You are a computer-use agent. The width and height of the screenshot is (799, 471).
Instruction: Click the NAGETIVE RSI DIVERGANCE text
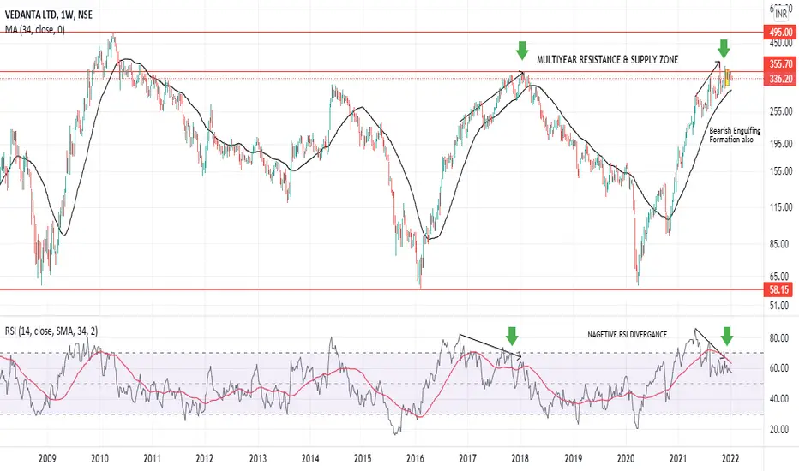628,335
